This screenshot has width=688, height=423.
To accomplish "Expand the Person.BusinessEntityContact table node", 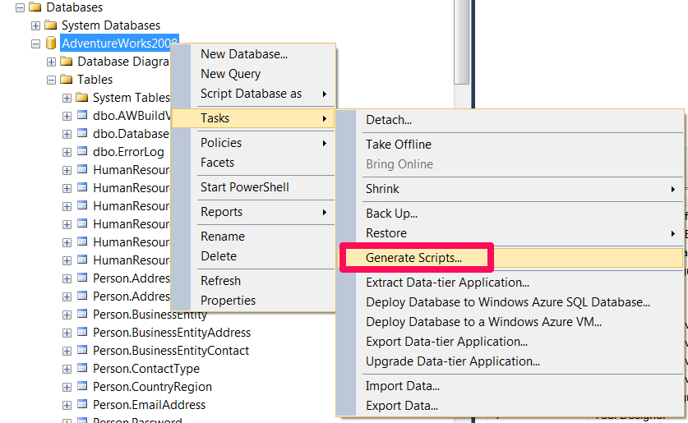I will (67, 352).
